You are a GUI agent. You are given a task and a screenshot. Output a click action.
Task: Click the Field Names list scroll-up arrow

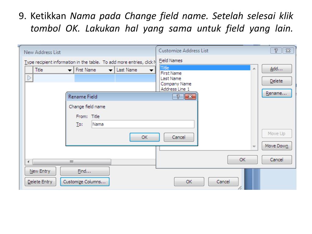coord(254,69)
